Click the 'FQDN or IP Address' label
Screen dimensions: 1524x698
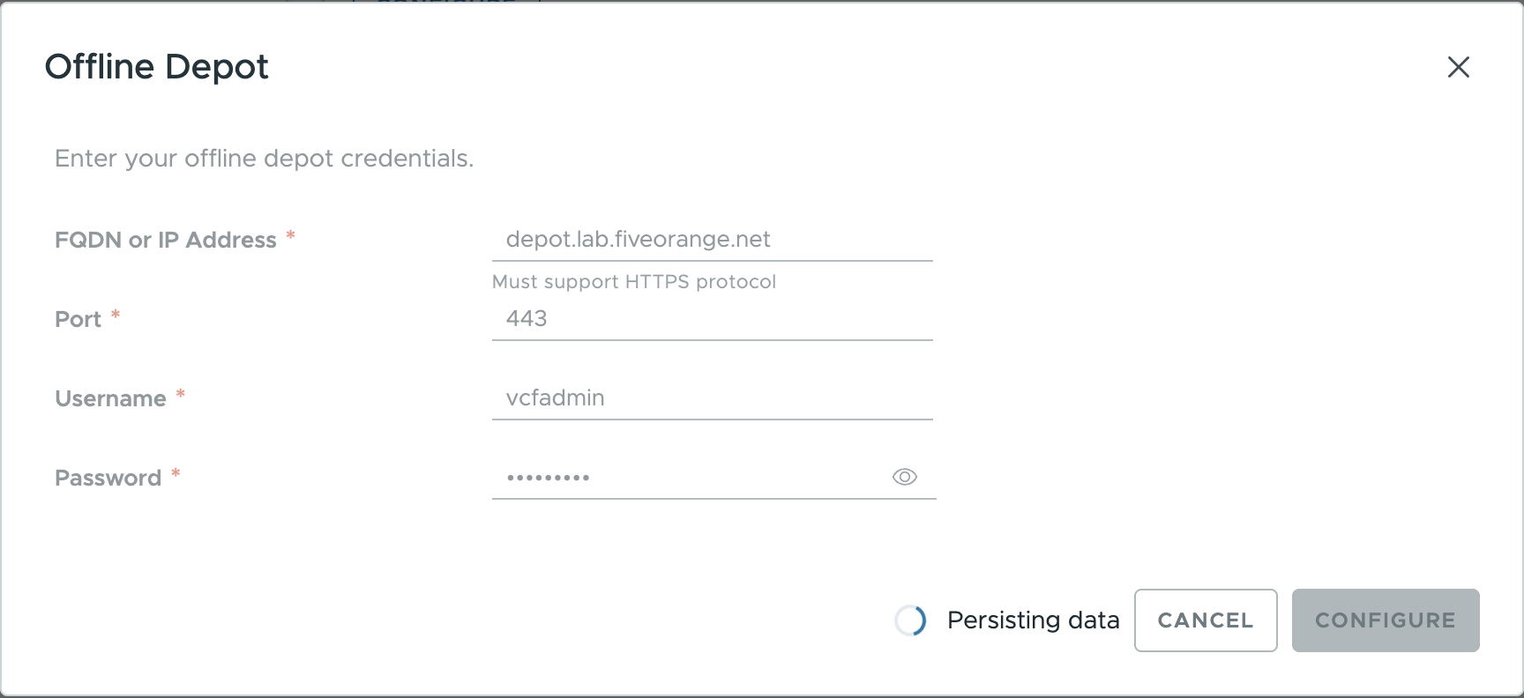coord(166,240)
